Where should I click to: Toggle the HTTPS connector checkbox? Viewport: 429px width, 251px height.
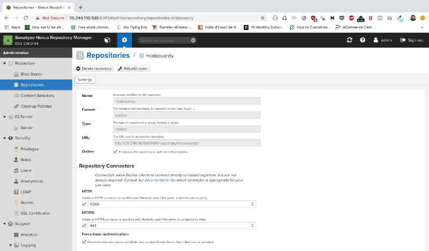point(84,226)
